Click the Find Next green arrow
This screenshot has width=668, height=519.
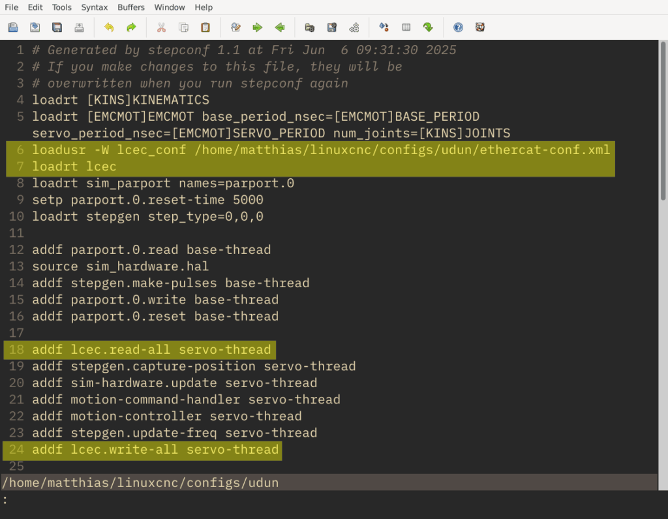pyautogui.click(x=257, y=27)
